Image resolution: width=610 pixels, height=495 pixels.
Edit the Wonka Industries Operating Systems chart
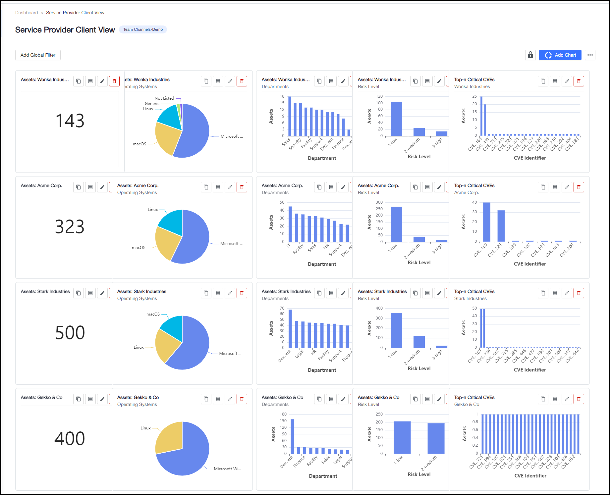tap(230, 81)
